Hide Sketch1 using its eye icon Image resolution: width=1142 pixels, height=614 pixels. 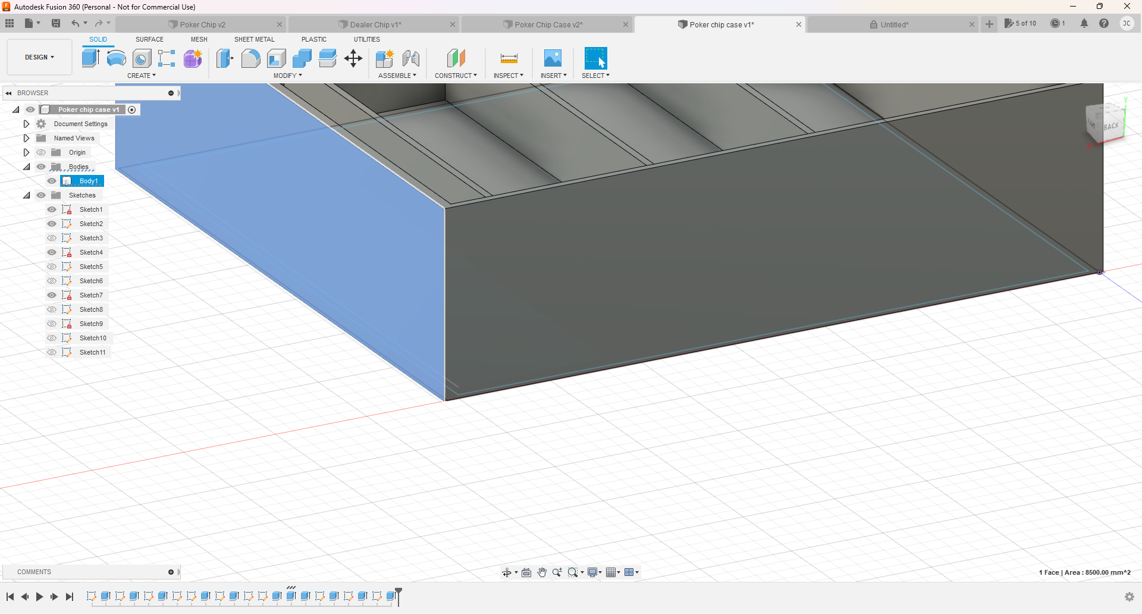click(x=52, y=209)
